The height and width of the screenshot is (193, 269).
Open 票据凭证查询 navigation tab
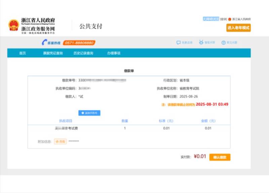click(53, 53)
